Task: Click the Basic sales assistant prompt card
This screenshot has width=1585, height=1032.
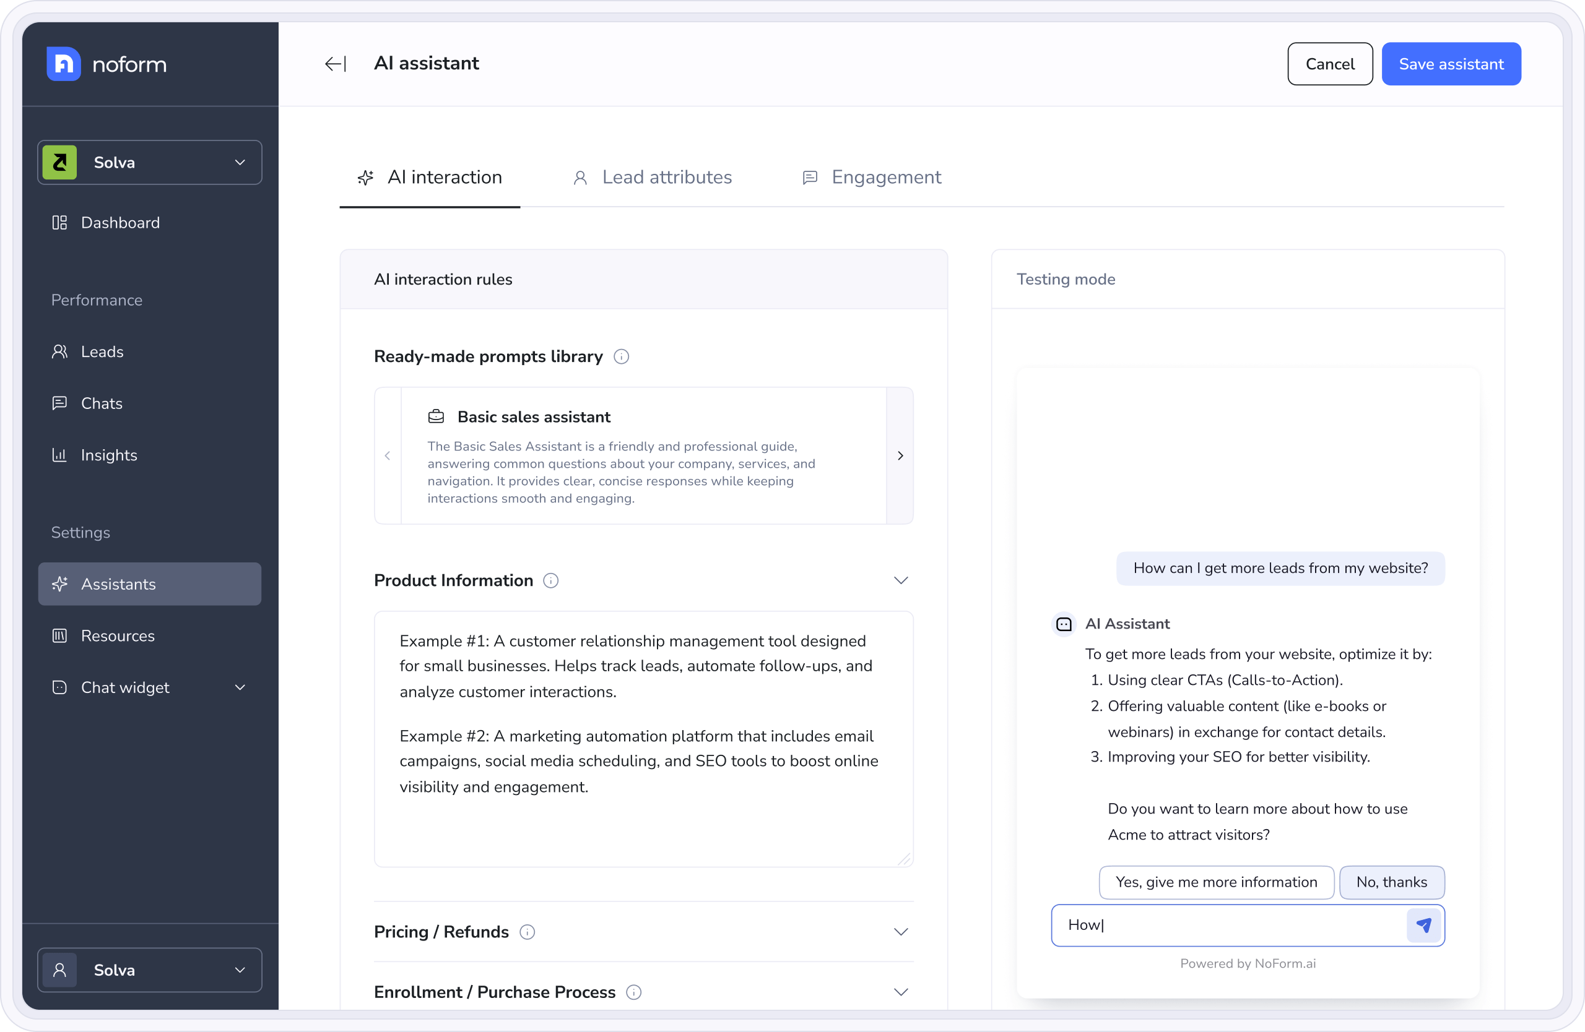Action: point(644,456)
